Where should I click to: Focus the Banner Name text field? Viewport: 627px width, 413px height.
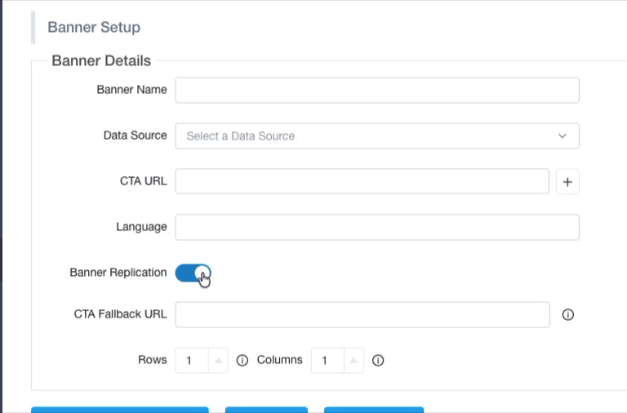[377, 90]
